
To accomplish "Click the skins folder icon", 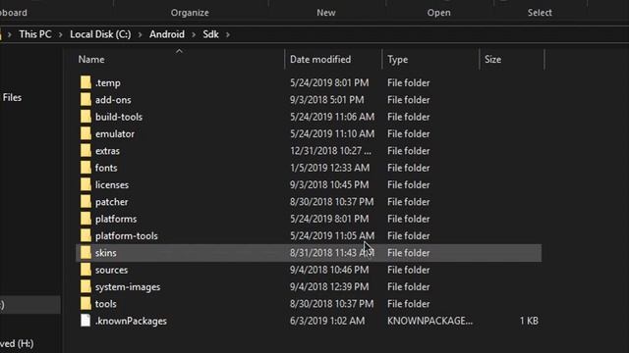I will click(x=86, y=253).
